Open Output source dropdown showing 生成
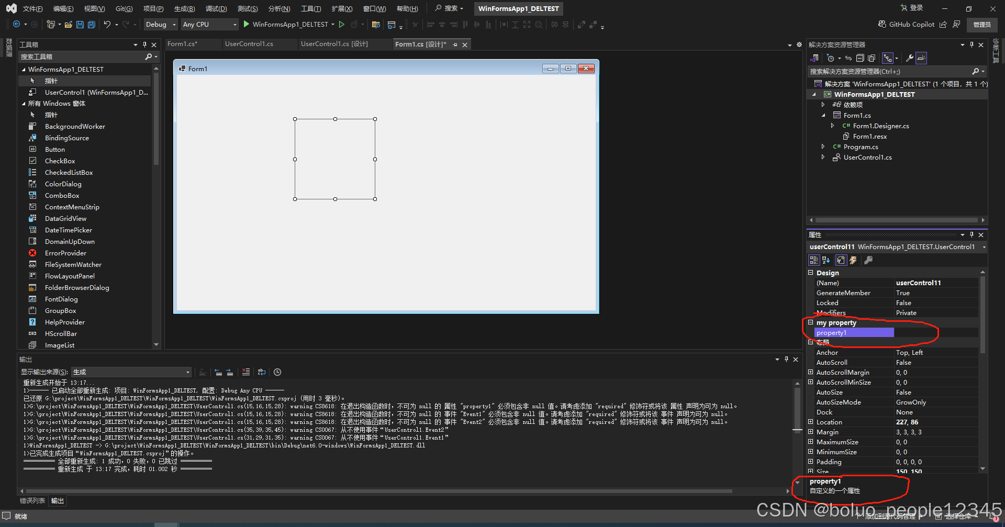Image resolution: width=1005 pixels, height=527 pixels. click(x=131, y=372)
